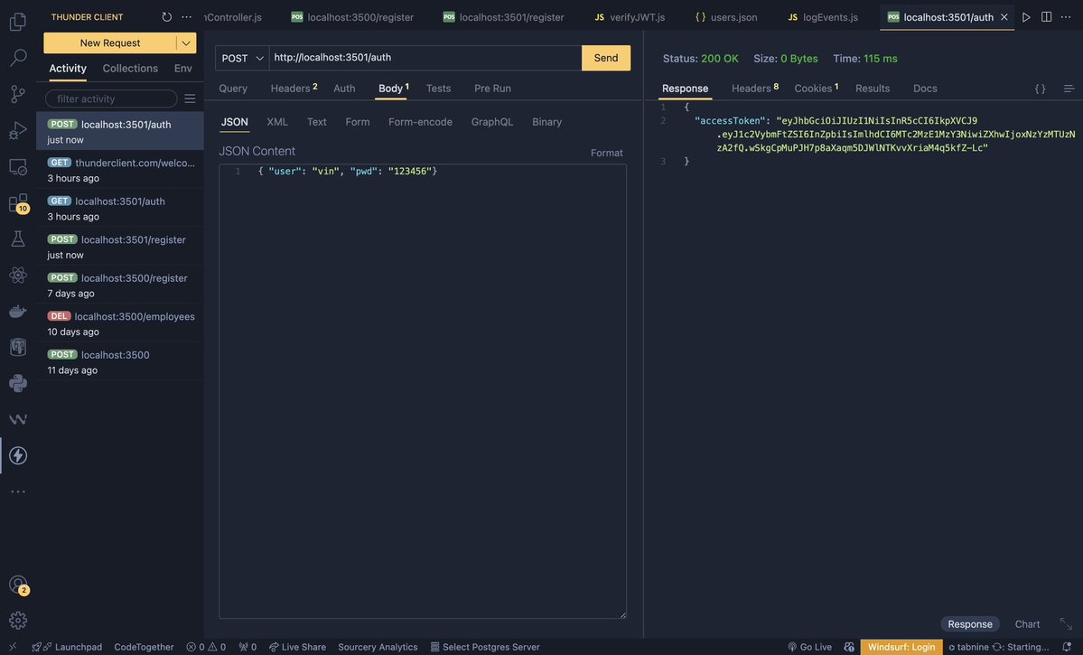Switch to Chart view
The height and width of the screenshot is (655, 1083).
coord(1027,624)
